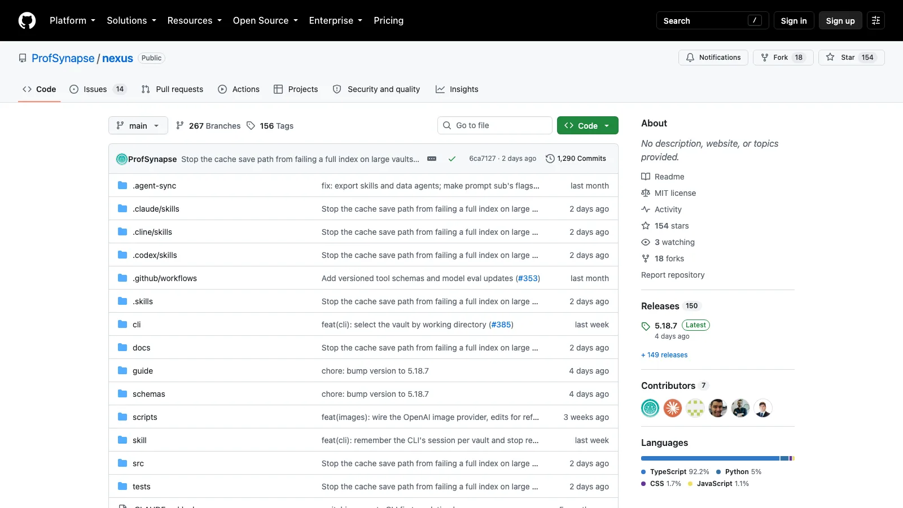Switch to the Pull requests tab
The height and width of the screenshot is (508, 903).
point(172,89)
